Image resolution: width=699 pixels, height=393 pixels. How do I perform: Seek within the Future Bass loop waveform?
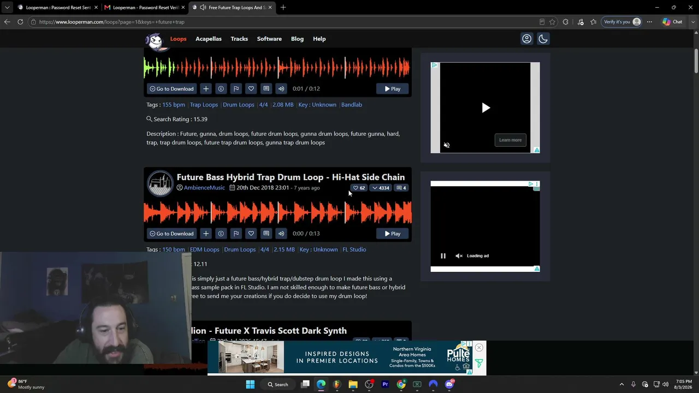pos(277,212)
